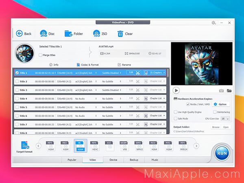This screenshot has height=183, width=244.
Task: Open hardware acceleration Option button
Action: tap(221, 104)
